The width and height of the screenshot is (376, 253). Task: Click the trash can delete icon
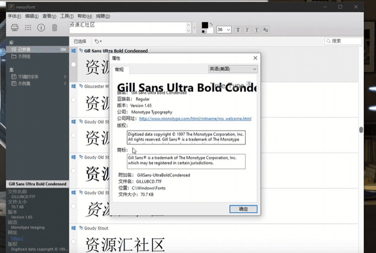pos(55,28)
